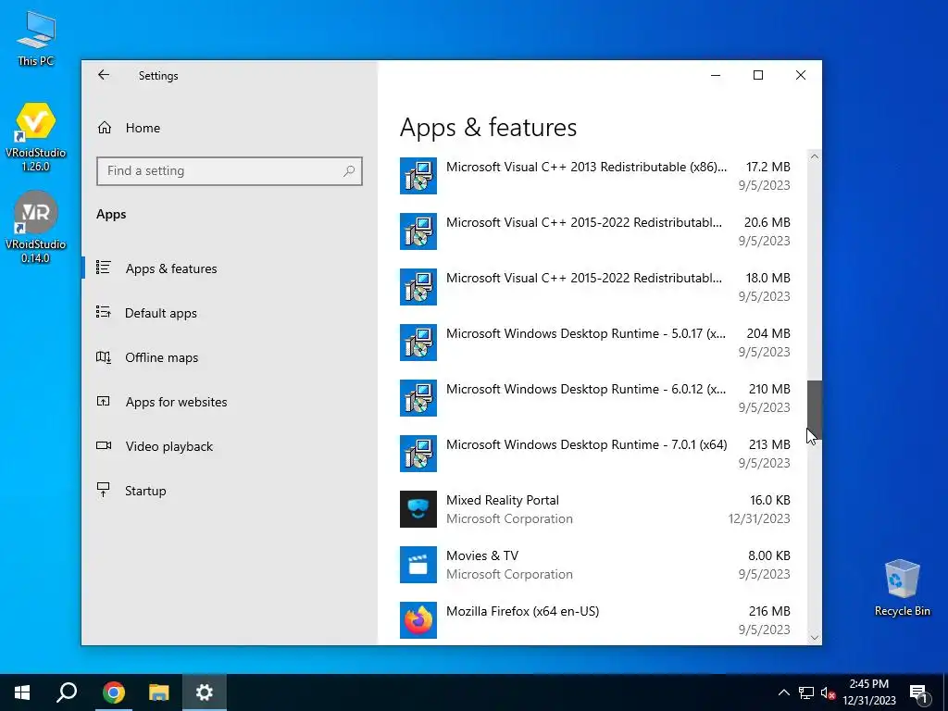Open File Explorer from the taskbar
This screenshot has width=948, height=711.
pyautogui.click(x=159, y=692)
